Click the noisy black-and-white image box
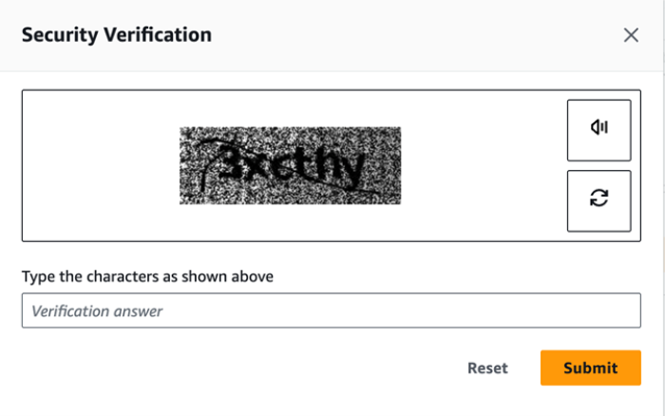This screenshot has height=416, width=665. [290, 166]
